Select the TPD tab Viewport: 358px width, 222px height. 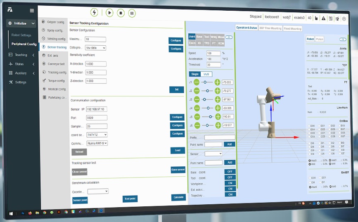pos(206,43)
